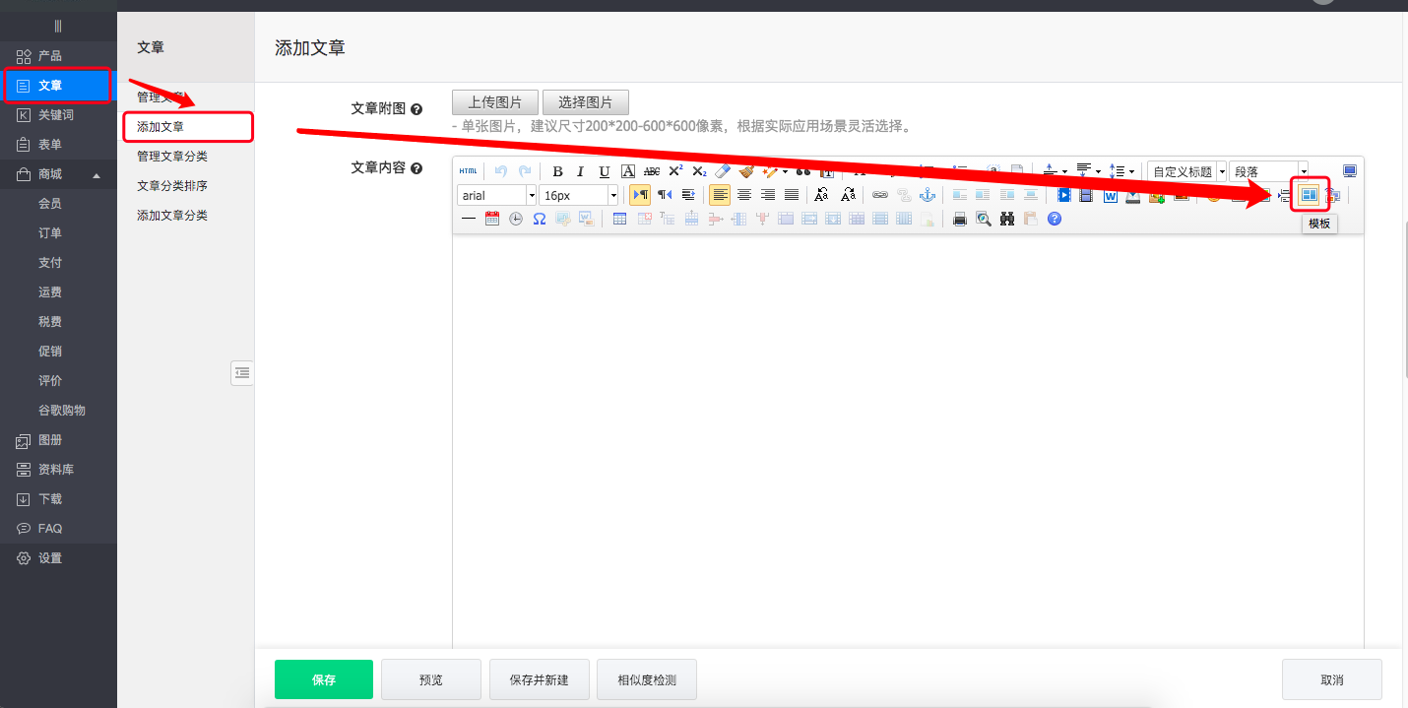Select 关键词 in the left sidebar
This screenshot has width=1408, height=708.
point(55,115)
